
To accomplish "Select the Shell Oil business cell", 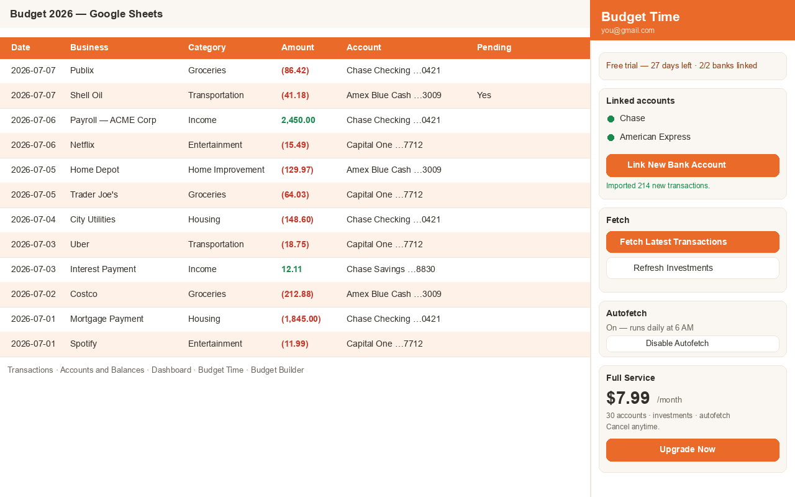I will tap(86, 96).
